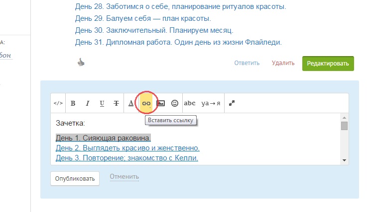Expand the editor to fullscreen
Image resolution: width=371 pixels, height=212 pixels.
coord(232,103)
